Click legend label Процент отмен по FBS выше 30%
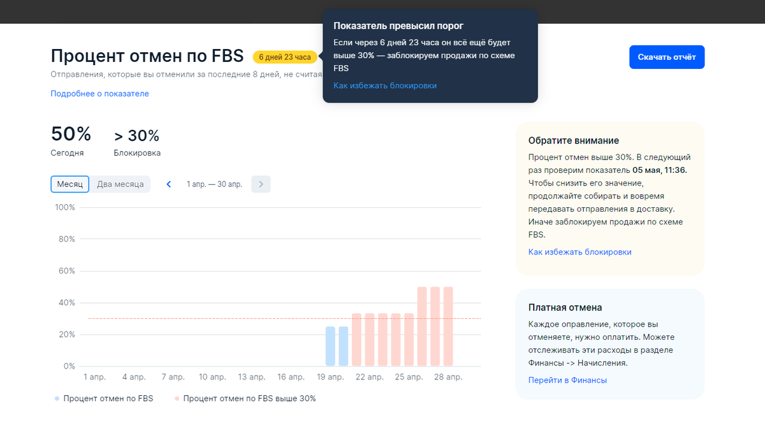The height and width of the screenshot is (447, 765). click(249, 399)
